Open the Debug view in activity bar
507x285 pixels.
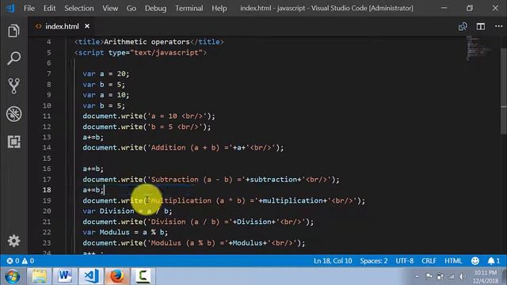click(13, 114)
